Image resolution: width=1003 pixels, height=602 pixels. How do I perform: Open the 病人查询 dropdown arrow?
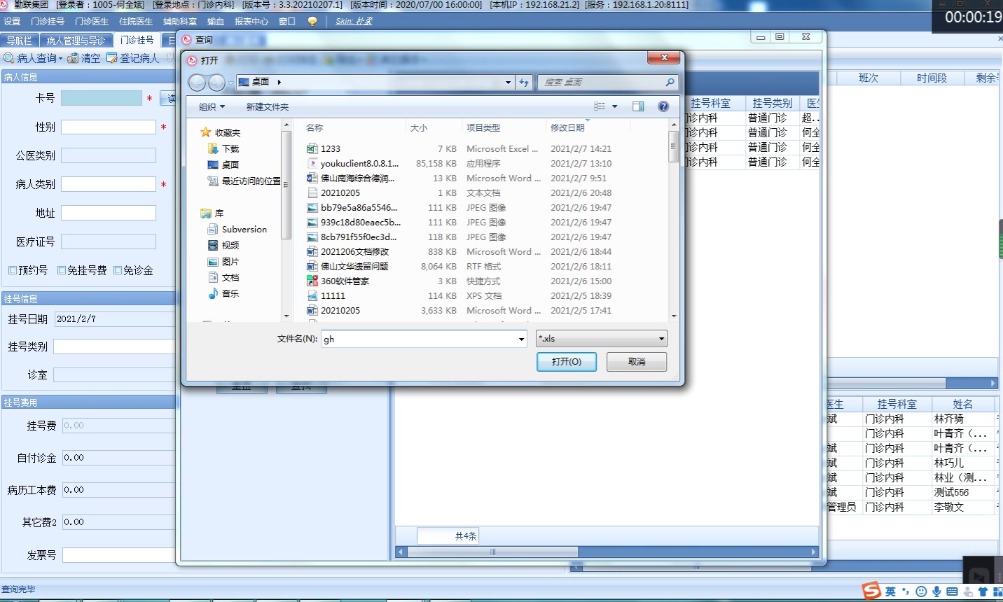[60, 59]
